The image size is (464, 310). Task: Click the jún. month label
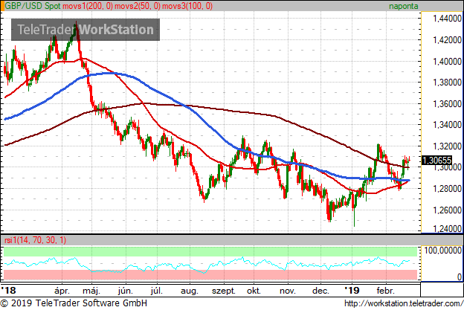(125, 291)
